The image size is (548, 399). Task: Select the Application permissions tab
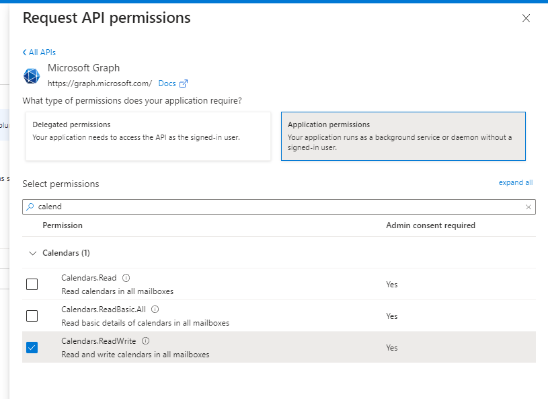[403, 136]
